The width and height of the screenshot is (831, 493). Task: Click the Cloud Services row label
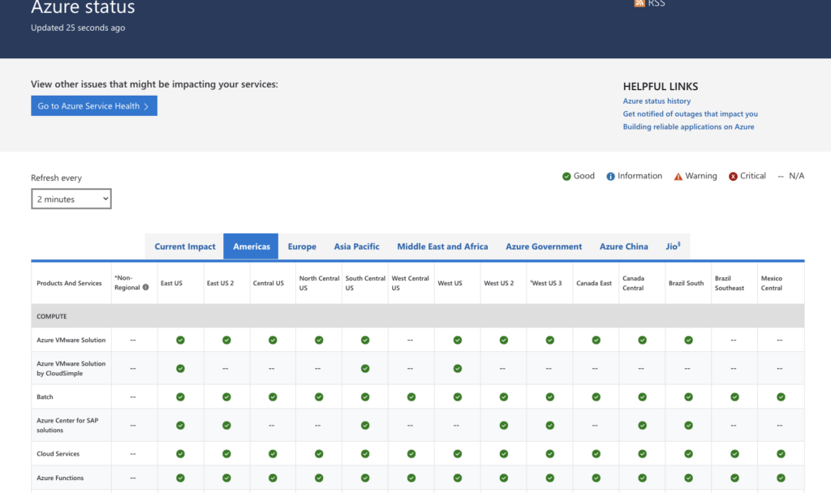[x=58, y=454]
